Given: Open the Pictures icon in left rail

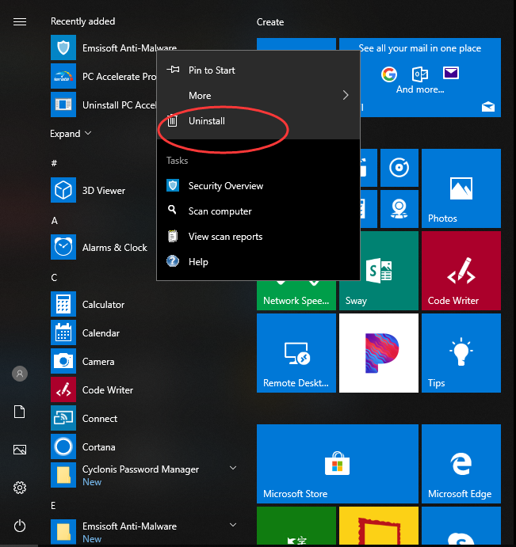Looking at the screenshot, I should [20, 450].
